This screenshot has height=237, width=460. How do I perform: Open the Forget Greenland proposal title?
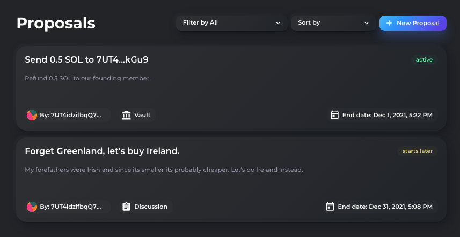tap(102, 151)
